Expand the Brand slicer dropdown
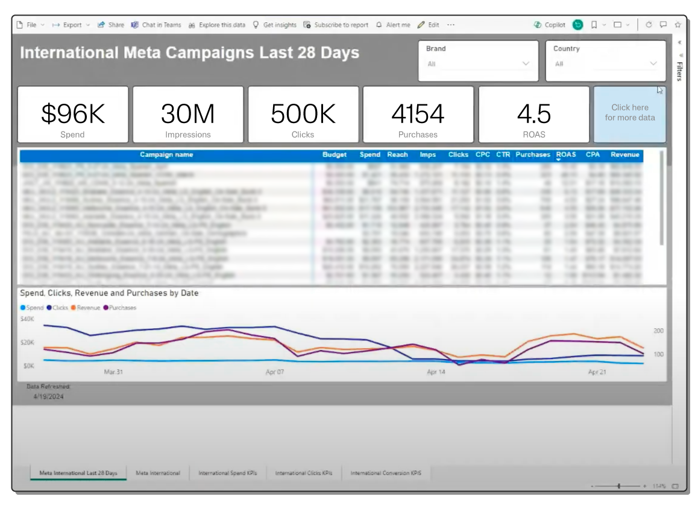 pyautogui.click(x=526, y=63)
